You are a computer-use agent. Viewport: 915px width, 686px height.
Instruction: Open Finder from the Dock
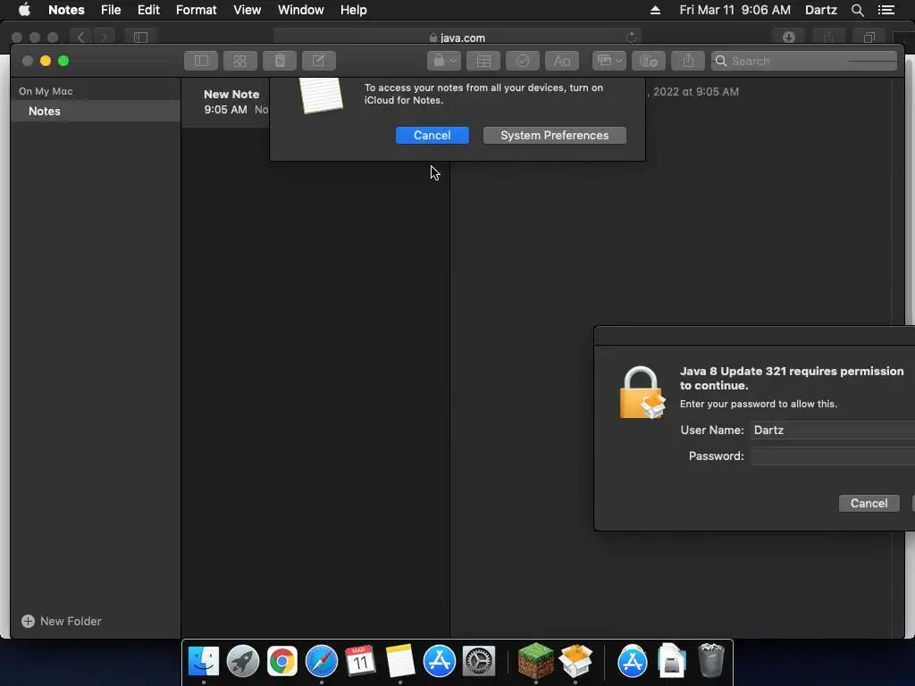coord(204,661)
